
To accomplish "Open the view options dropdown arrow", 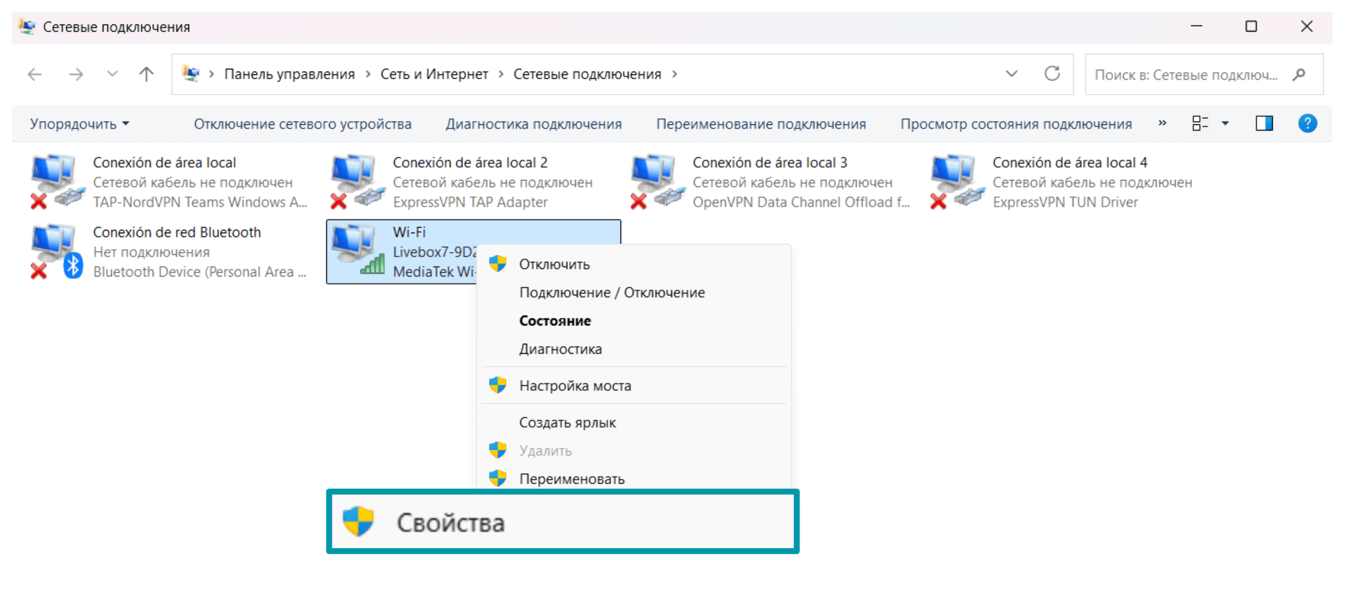I will (1225, 123).
